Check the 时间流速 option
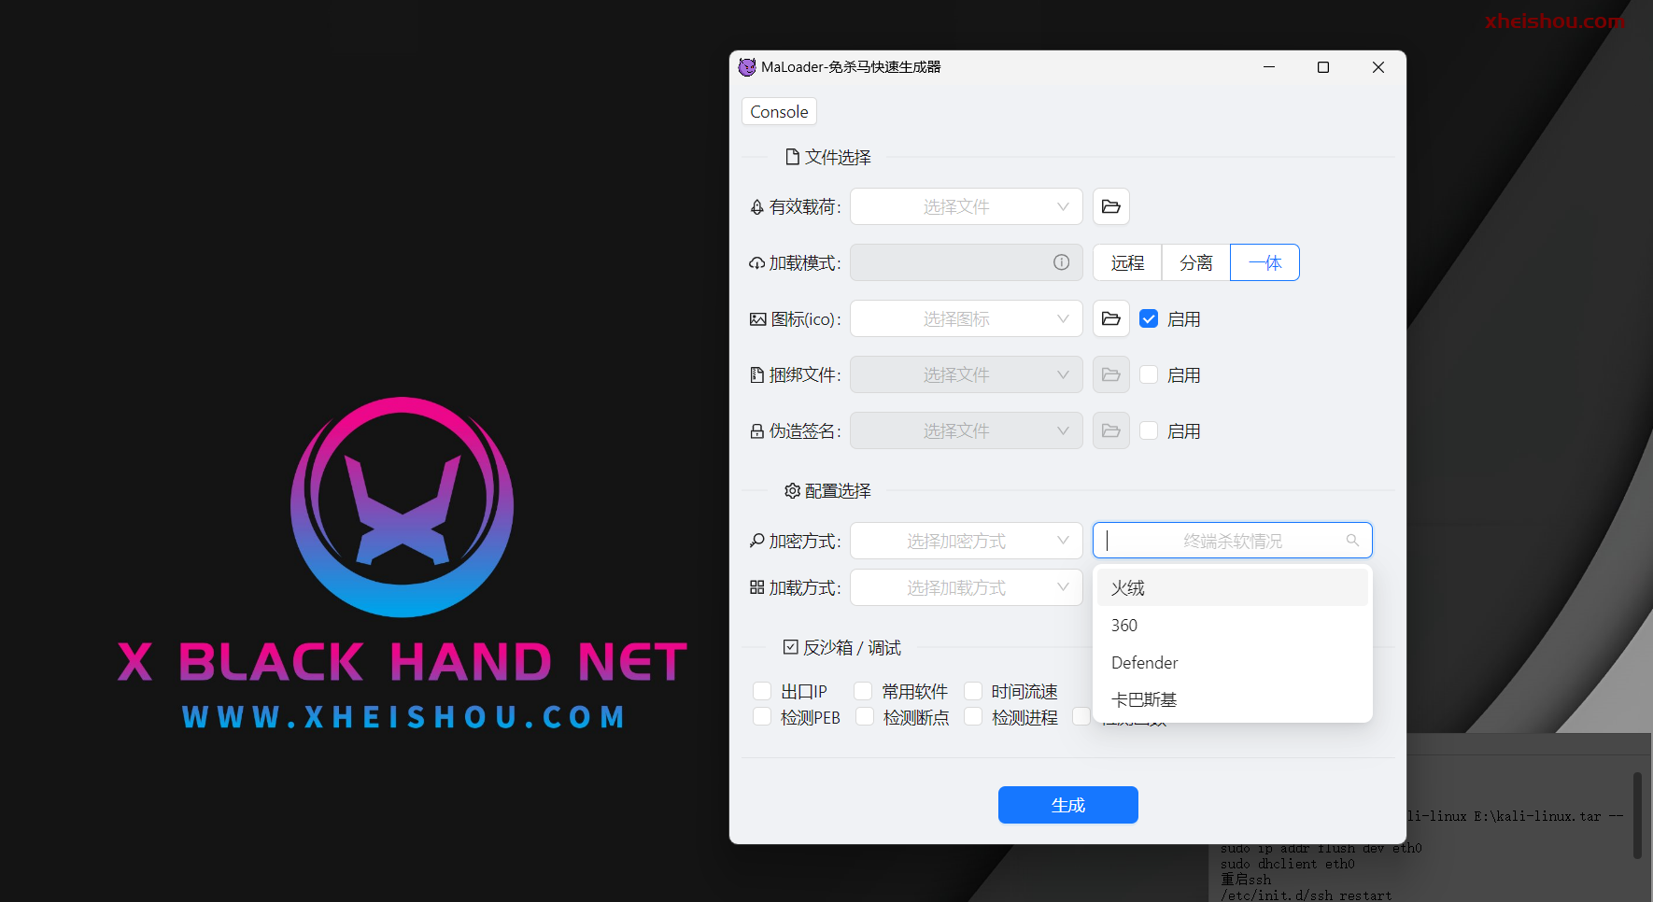The image size is (1653, 902). (x=973, y=691)
